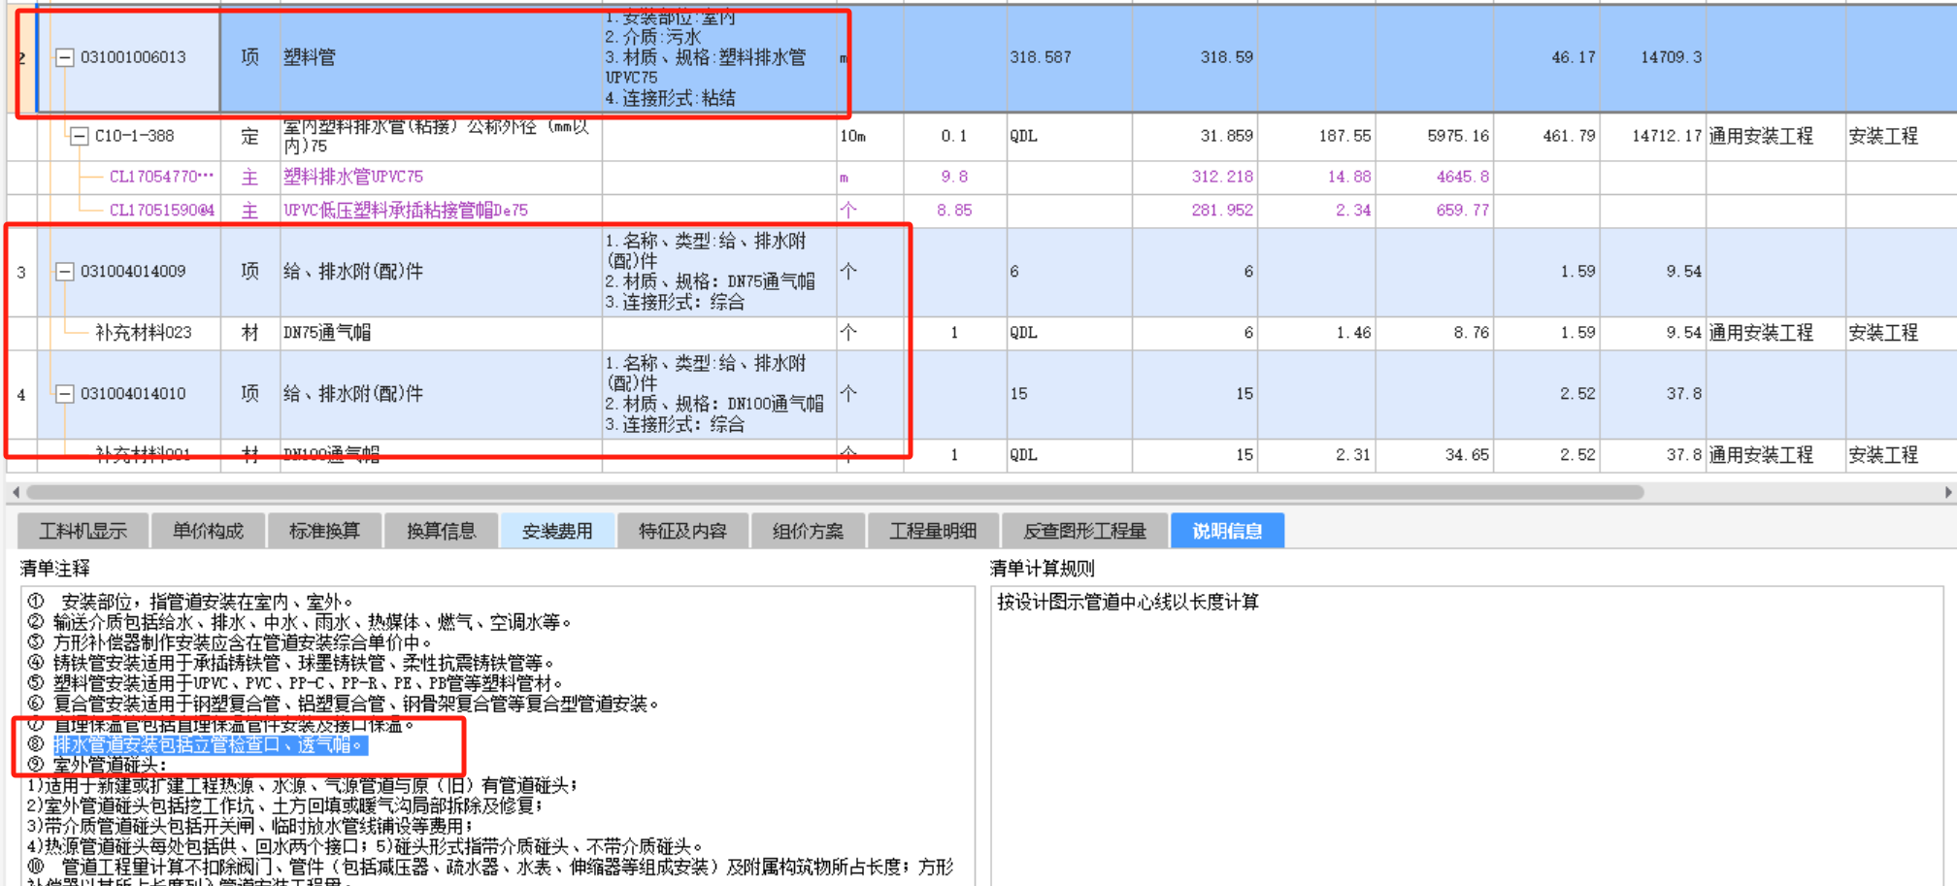Collapse row 031001006013 tree node
1957x886 pixels.
pos(64,57)
